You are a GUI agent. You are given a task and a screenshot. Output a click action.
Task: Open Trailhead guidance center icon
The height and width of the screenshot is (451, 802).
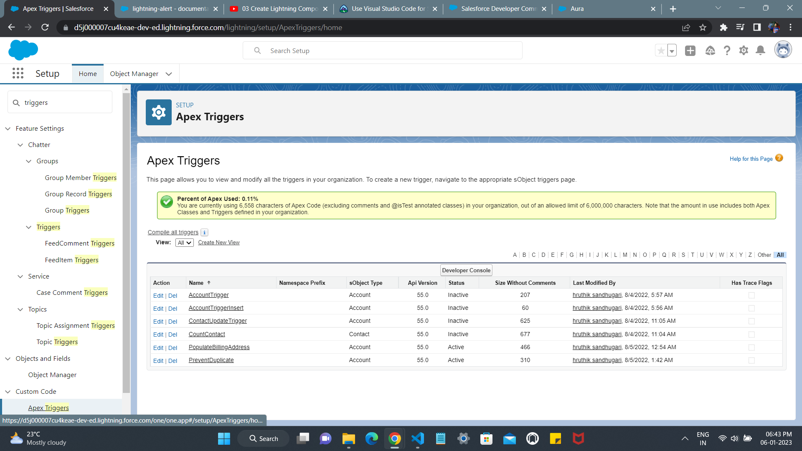[710, 51]
